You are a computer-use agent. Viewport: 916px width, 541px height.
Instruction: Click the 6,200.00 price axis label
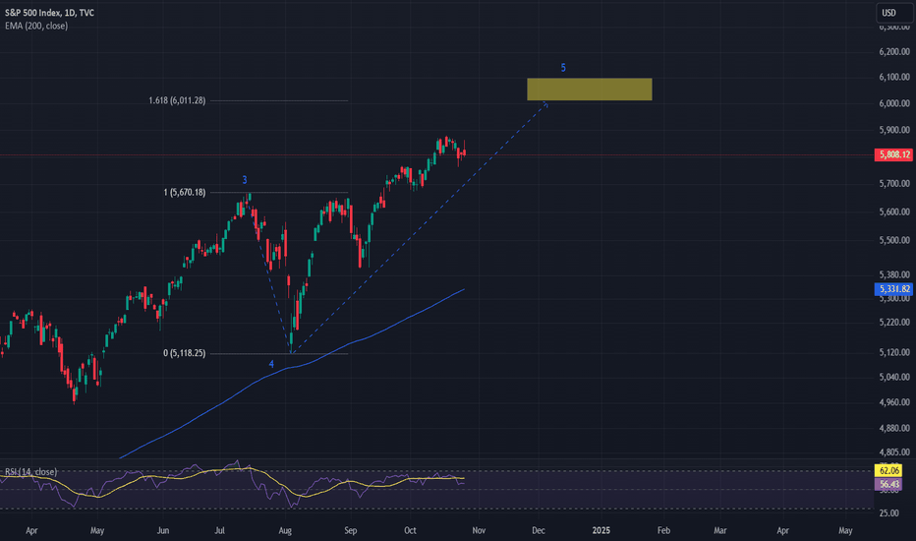click(894, 52)
